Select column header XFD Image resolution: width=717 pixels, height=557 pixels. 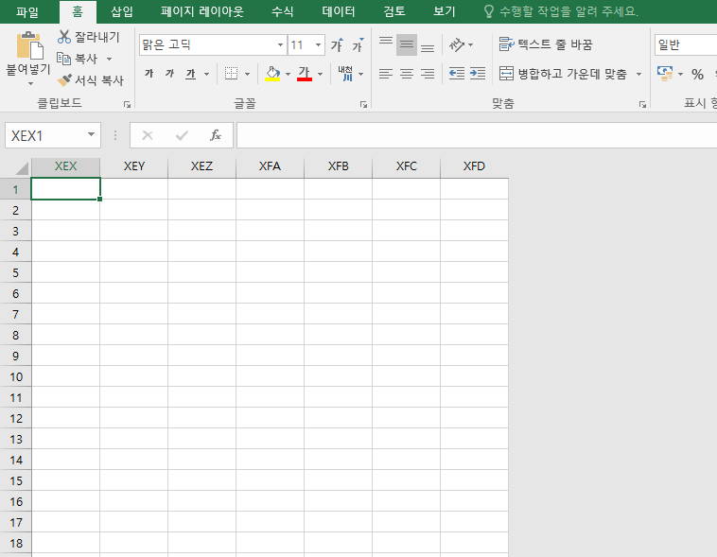pyautogui.click(x=474, y=166)
